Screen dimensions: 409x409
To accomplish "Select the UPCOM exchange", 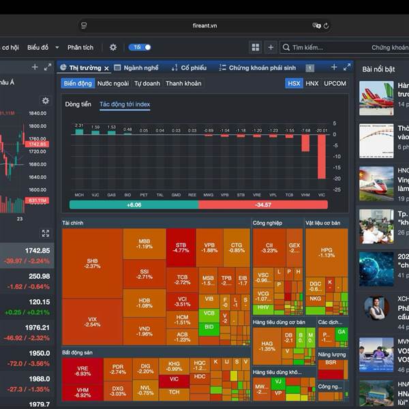I will click(x=335, y=83).
